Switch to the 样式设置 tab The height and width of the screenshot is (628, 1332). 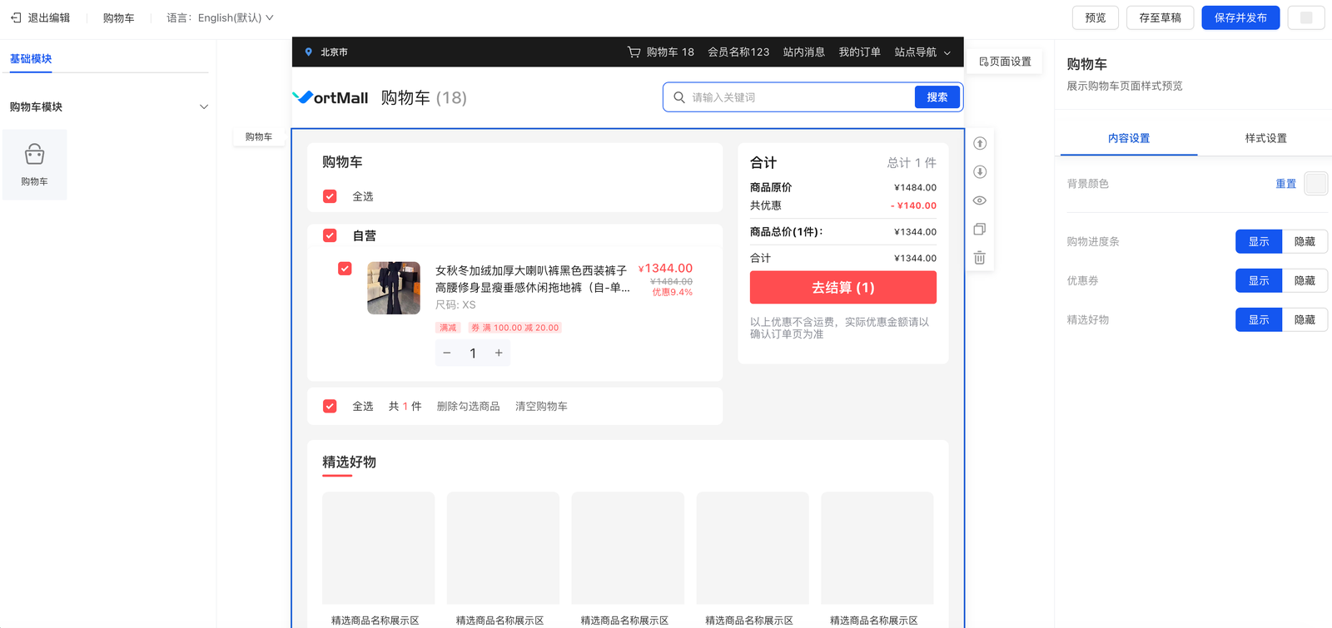pos(1265,138)
